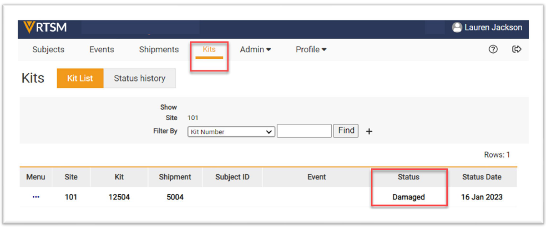Select the Kit List tab
The width and height of the screenshot is (546, 229).
(x=80, y=78)
